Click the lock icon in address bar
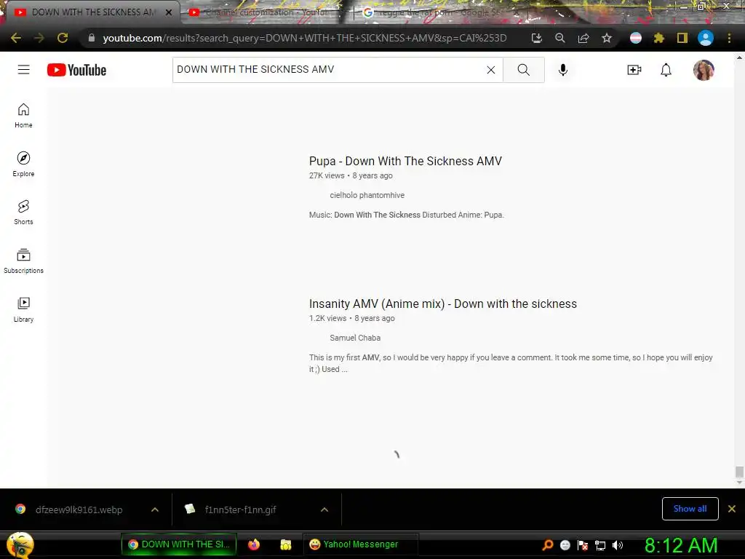745x559 pixels. pos(92,38)
